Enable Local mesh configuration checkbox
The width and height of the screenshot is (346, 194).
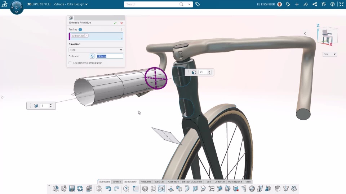[70, 63]
